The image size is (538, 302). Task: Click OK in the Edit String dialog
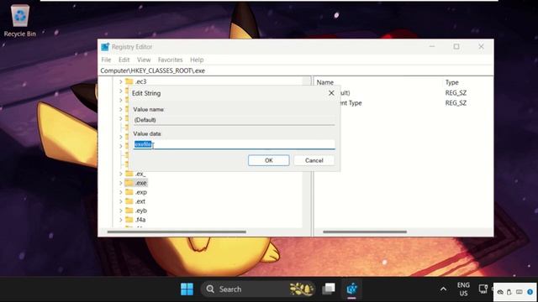[269, 160]
